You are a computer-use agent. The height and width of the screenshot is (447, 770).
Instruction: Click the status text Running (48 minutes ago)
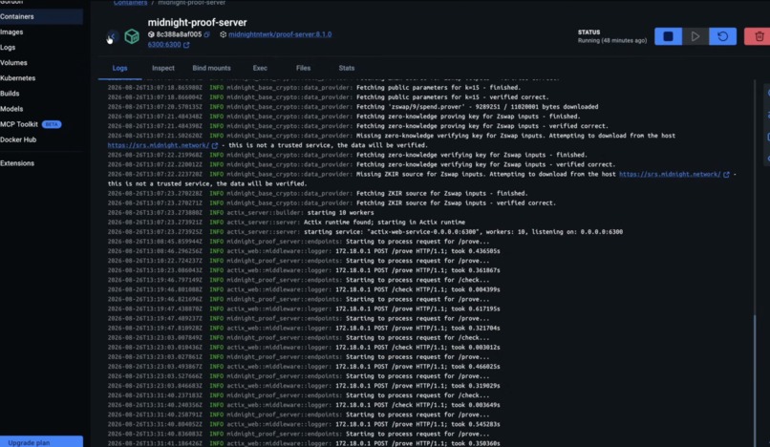612,41
